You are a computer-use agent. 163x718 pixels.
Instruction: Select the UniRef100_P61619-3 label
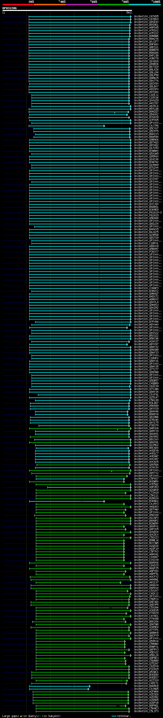[x=148, y=213]
